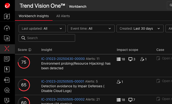
Task: Open the lightning bolt sidebar icon
Action: pos(7,69)
